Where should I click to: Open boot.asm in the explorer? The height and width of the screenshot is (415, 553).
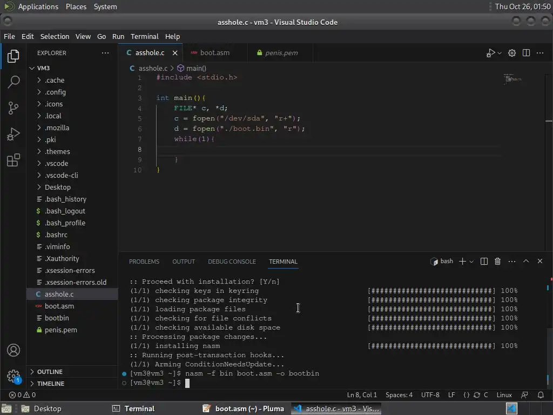[72, 306]
